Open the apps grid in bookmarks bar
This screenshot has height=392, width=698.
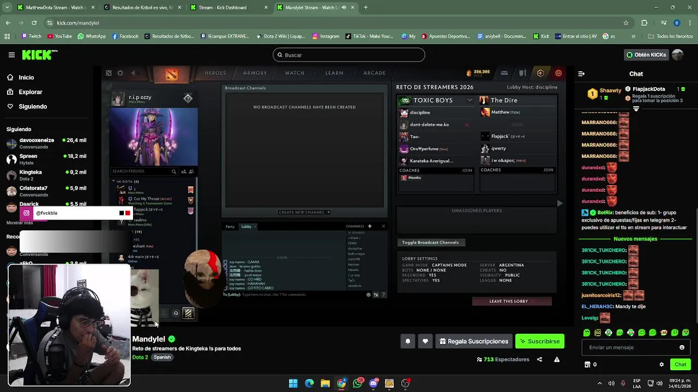pos(7,36)
